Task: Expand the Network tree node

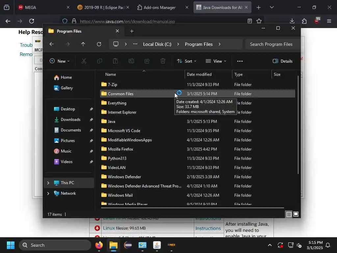Action: pyautogui.click(x=48, y=193)
